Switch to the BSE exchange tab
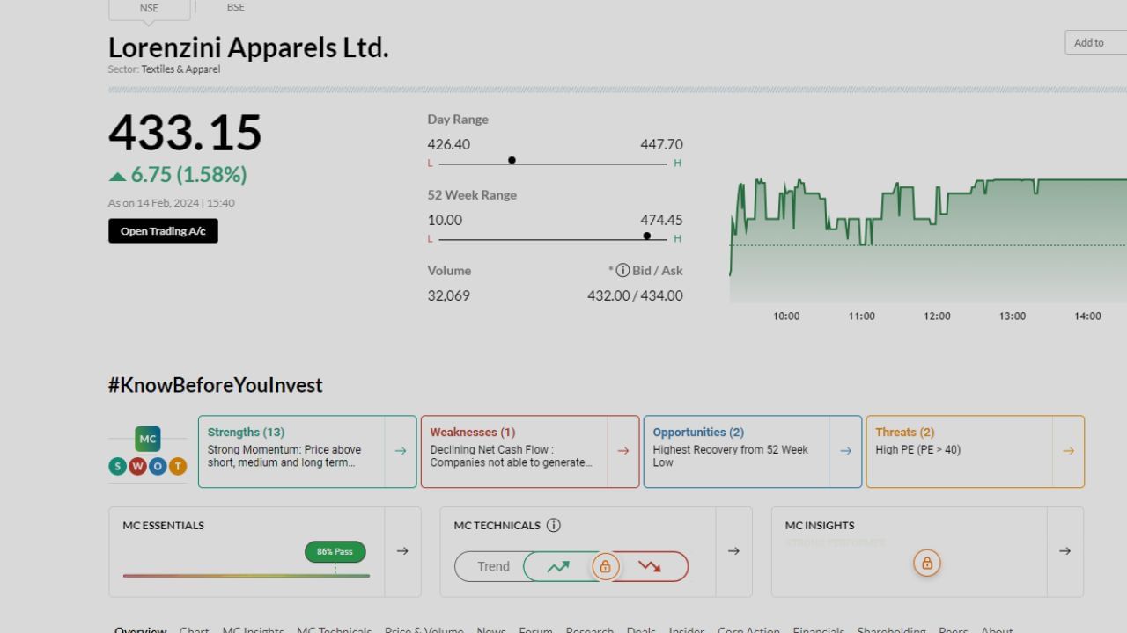The width and height of the screenshot is (1127, 633). point(236,7)
